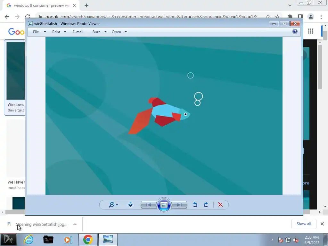Expand the File menu dropdown arrow

tap(45, 32)
